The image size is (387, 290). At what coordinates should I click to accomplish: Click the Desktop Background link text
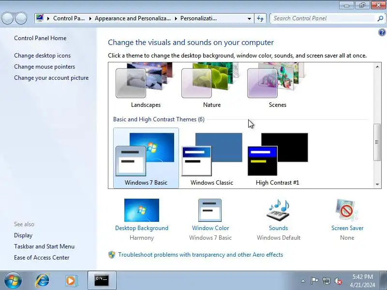pyautogui.click(x=142, y=228)
